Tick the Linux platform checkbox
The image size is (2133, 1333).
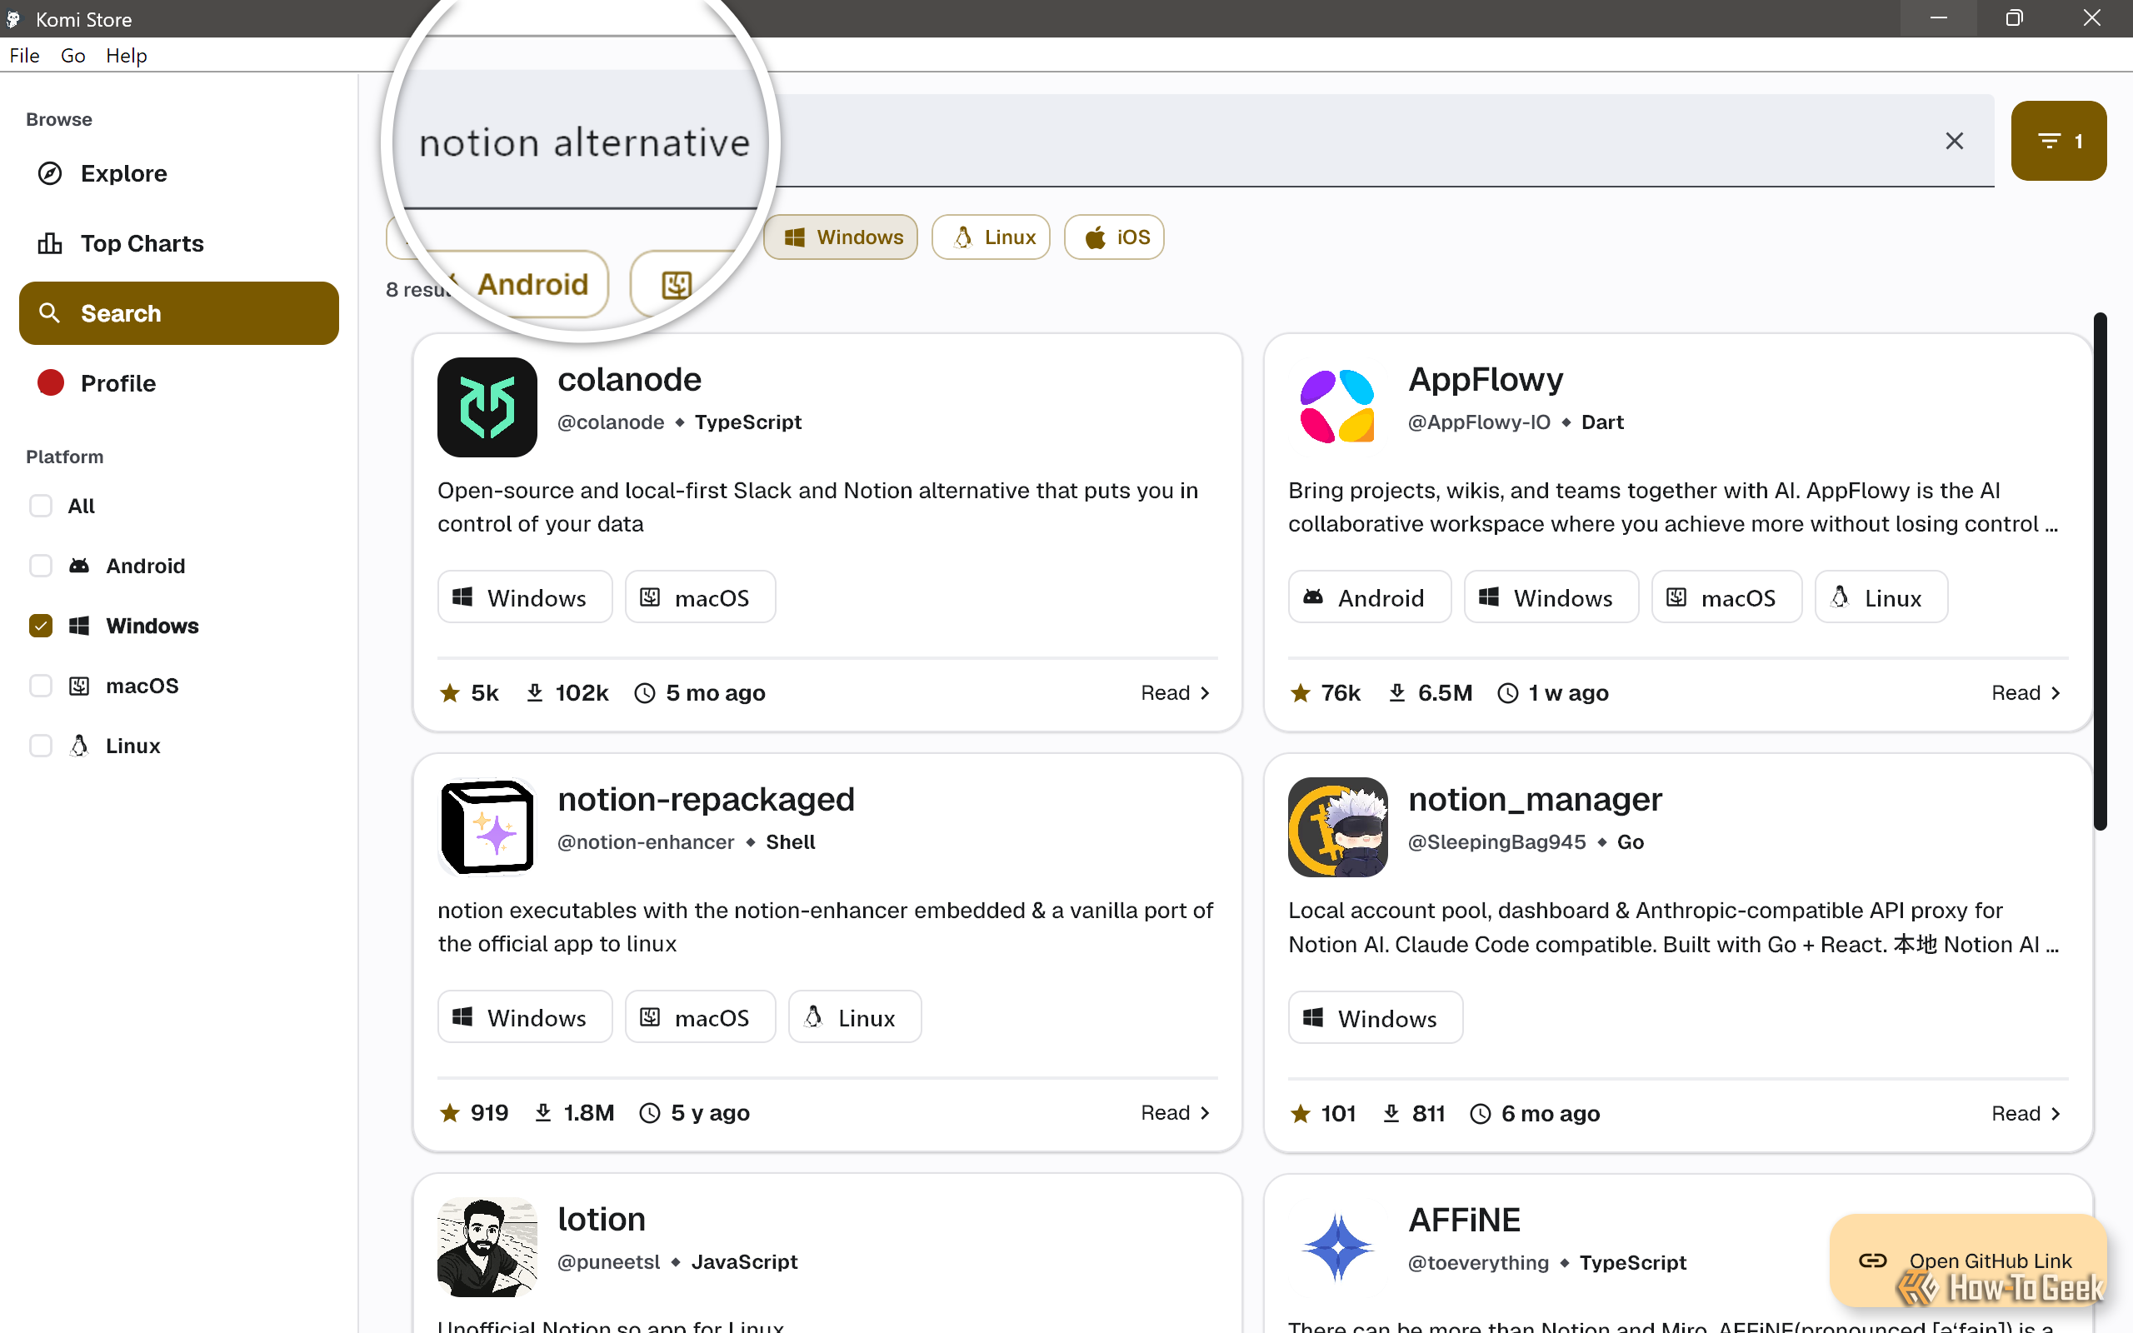41,745
